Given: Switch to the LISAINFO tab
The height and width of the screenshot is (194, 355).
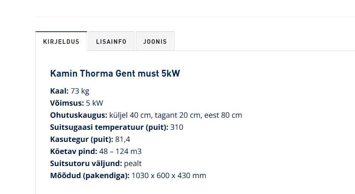Looking at the screenshot, I should (111, 42).
